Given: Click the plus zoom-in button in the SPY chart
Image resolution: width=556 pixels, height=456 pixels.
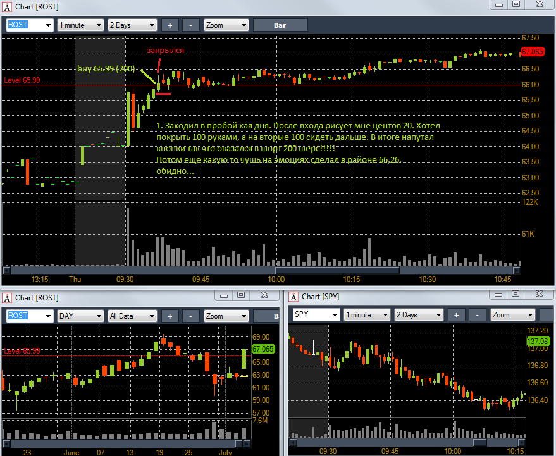Looking at the screenshot, I should tap(456, 315).
